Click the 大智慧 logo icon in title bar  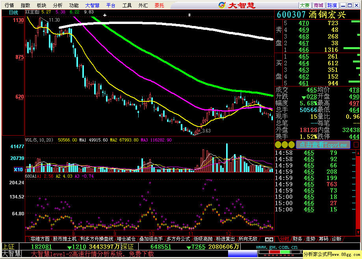[x=222, y=5]
